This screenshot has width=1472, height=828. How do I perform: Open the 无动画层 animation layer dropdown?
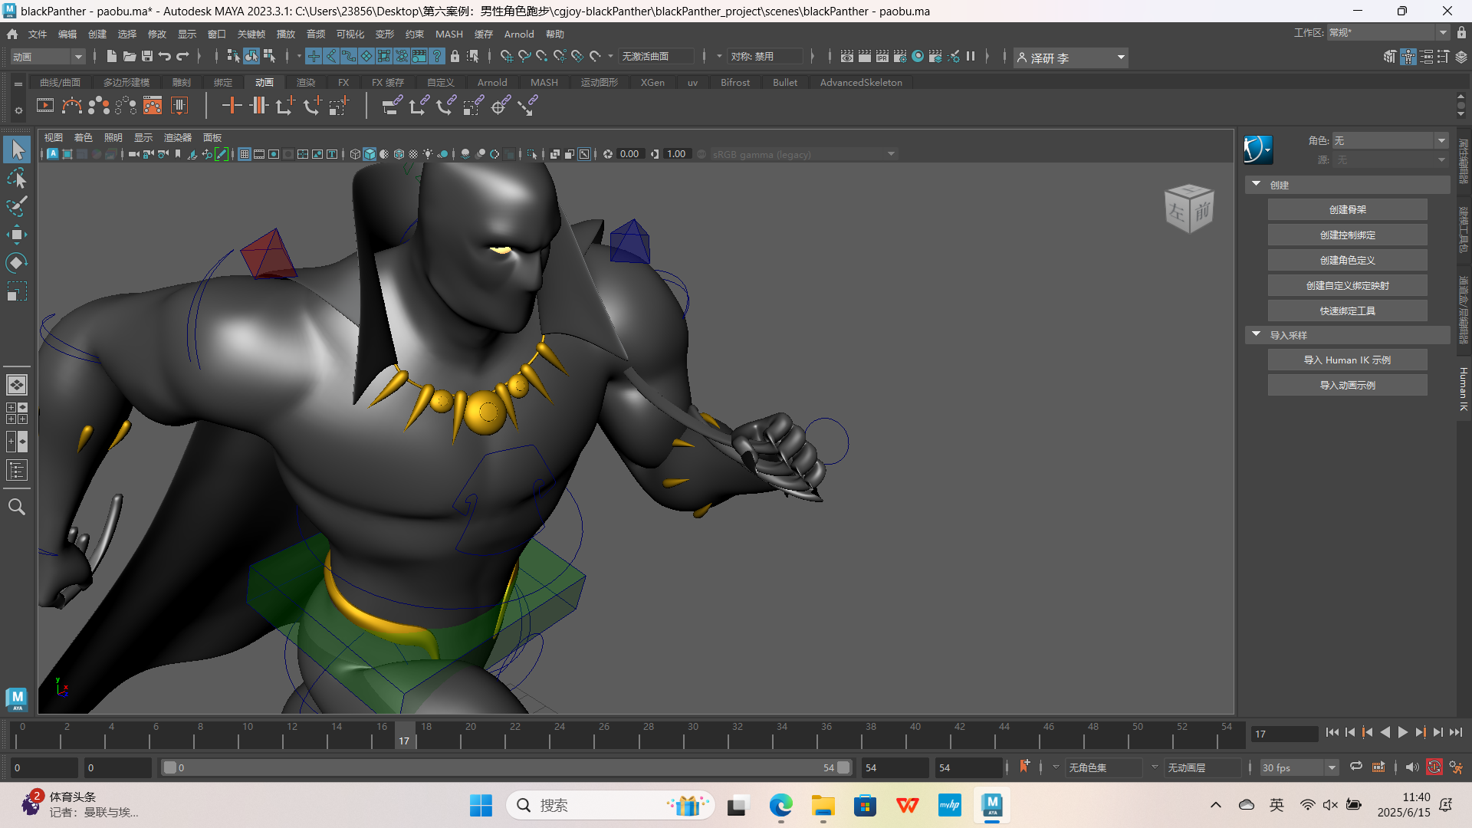[1203, 767]
